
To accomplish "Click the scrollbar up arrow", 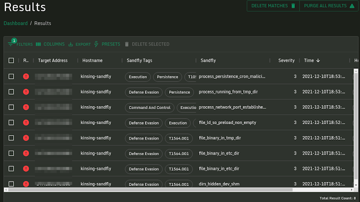I will click(x=356, y=71).
